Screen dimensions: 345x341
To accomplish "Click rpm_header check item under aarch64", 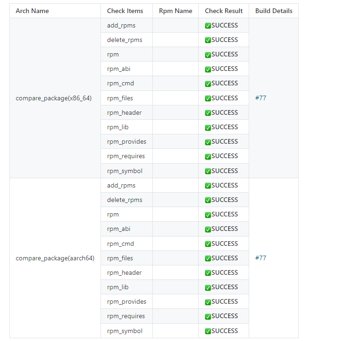I will (124, 272).
